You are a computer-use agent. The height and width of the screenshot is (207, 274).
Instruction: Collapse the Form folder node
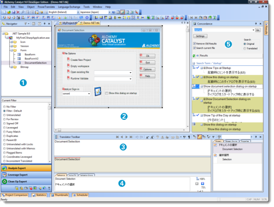(x=11, y=50)
